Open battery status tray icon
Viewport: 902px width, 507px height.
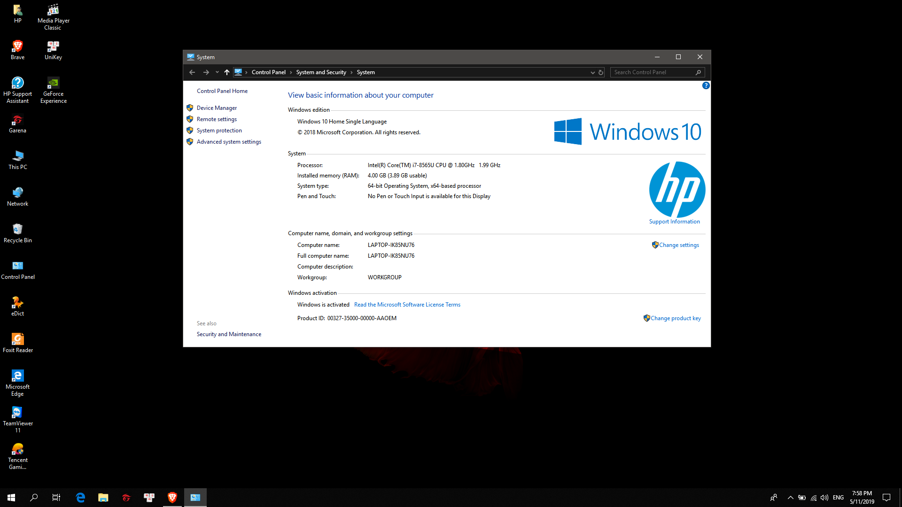pos(802,498)
